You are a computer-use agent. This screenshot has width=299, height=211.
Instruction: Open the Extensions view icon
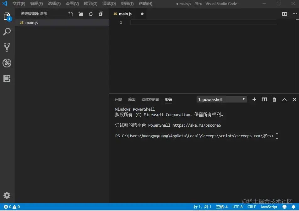click(x=7, y=79)
